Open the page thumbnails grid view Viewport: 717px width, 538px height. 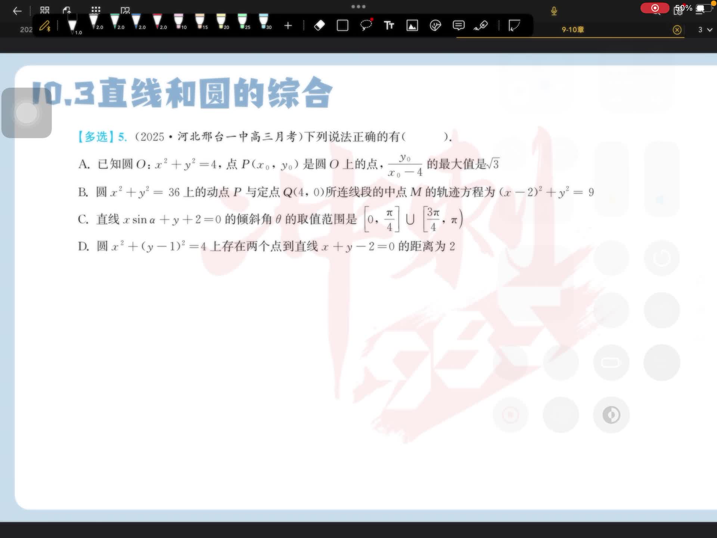45,10
